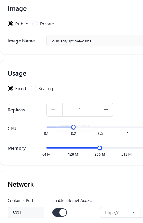Click the CPU slider handle at 0.2
This screenshot has width=143, height=223.
pyautogui.click(x=73, y=127)
